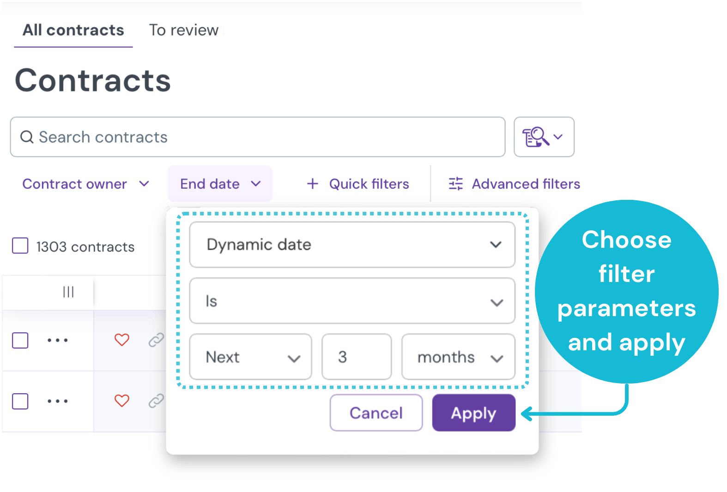Click the Quick filters plus icon
Viewport: 727px width, 492px height.
tap(312, 184)
